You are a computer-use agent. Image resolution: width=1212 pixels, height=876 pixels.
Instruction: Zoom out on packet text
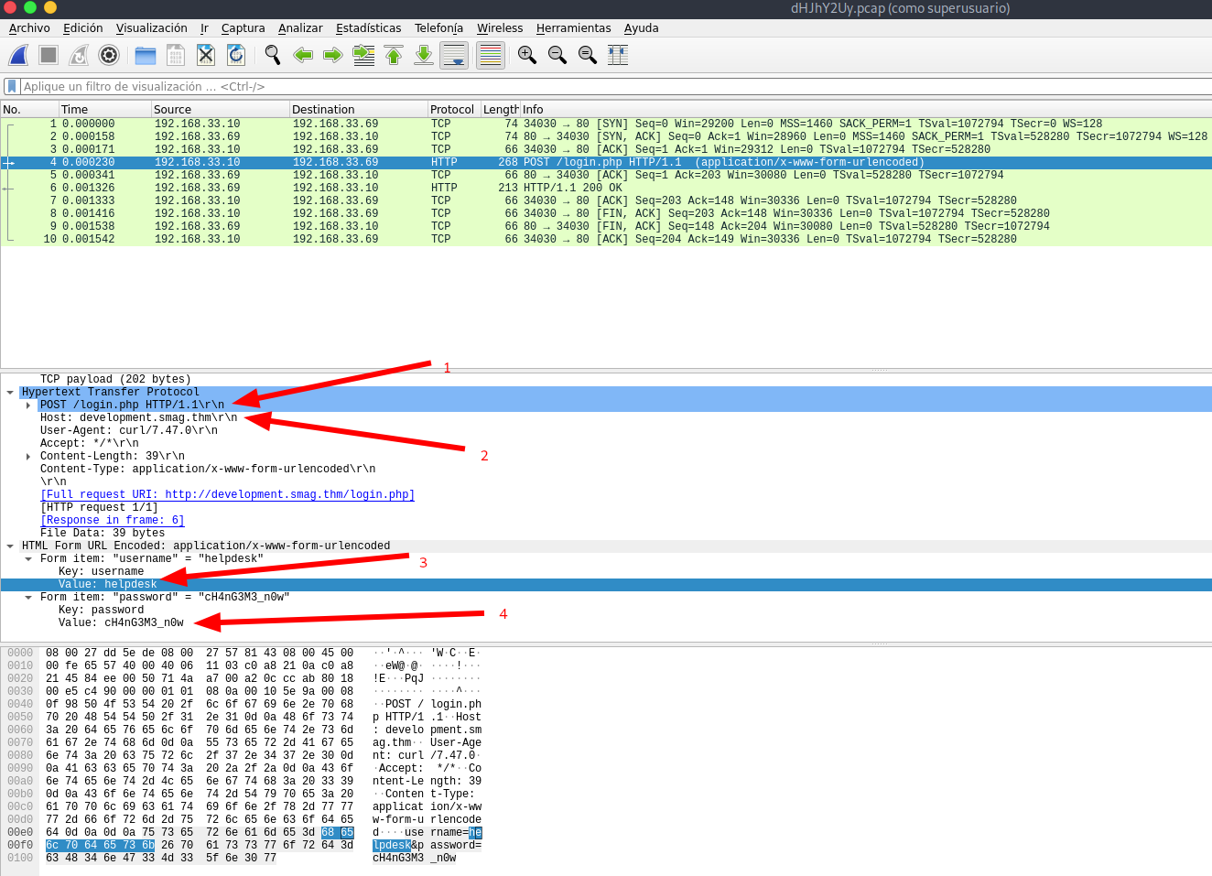[557, 55]
